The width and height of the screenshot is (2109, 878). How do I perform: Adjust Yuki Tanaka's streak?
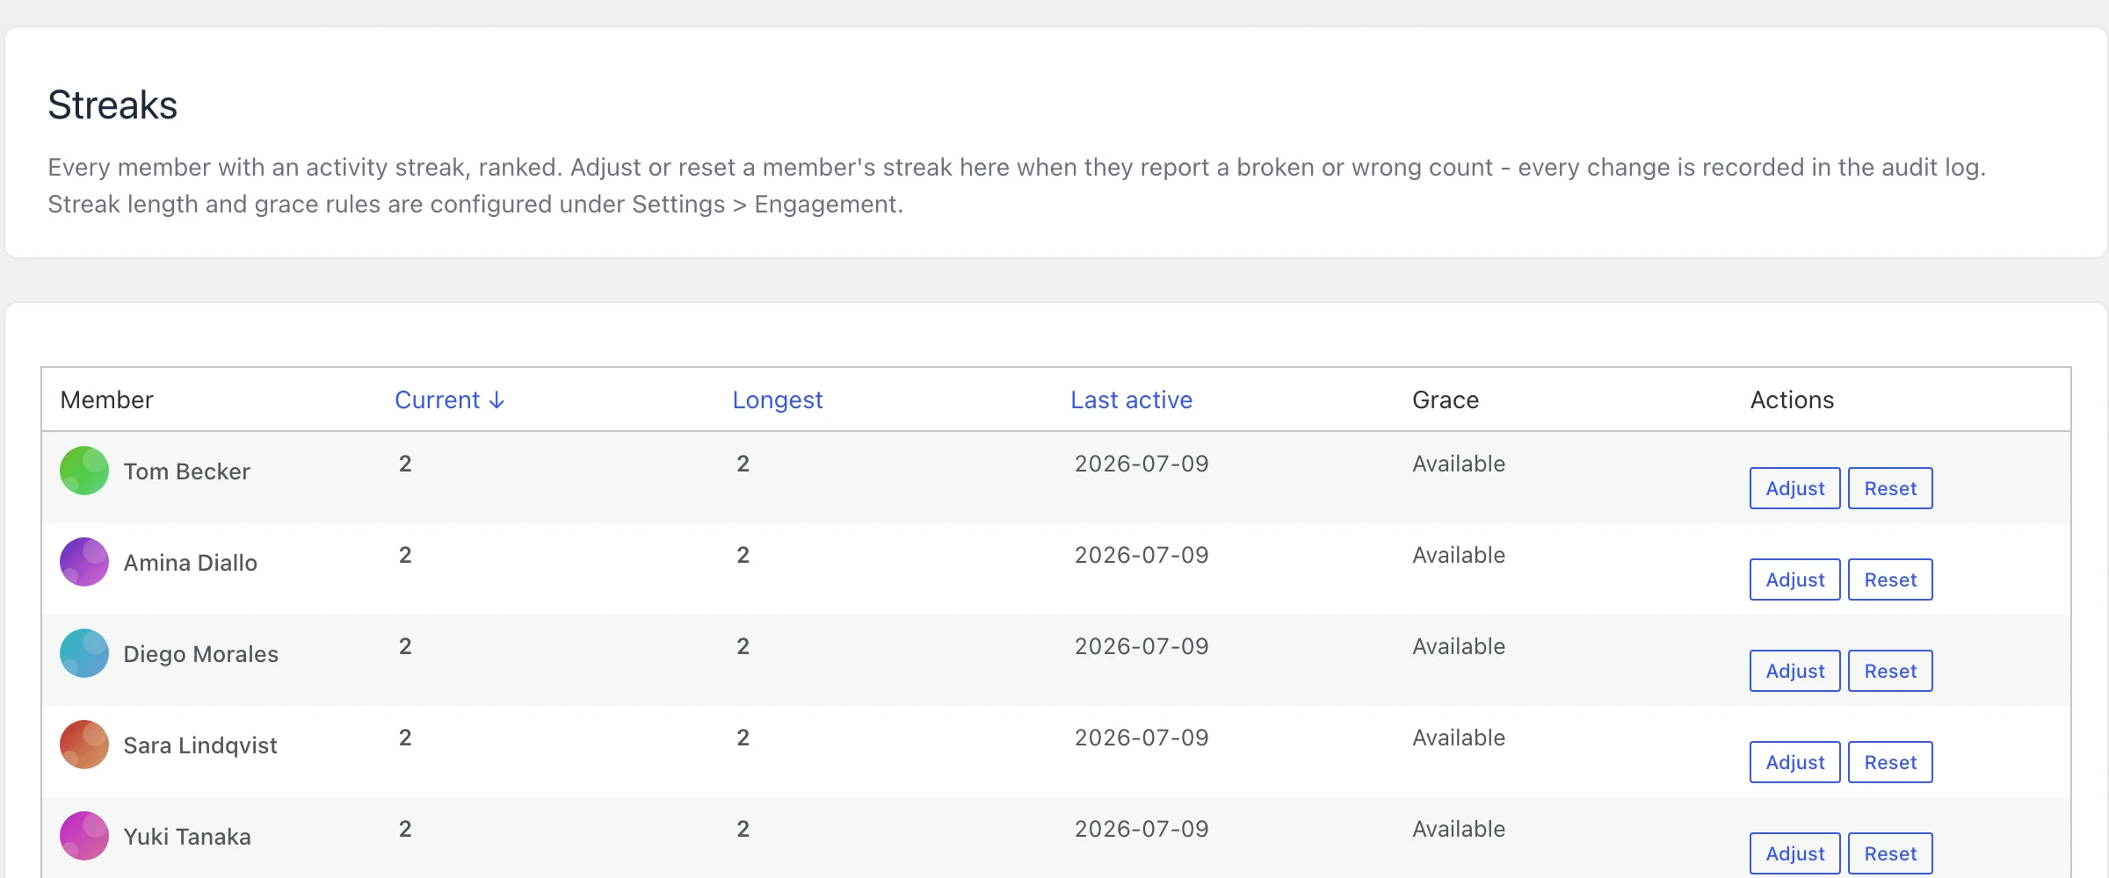1794,853
